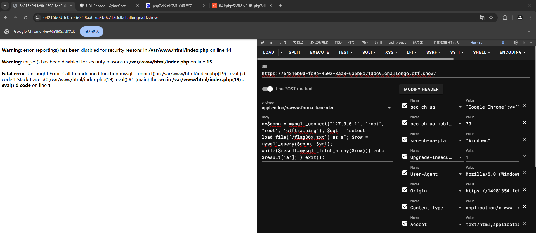Remove the sec-ch-ua header row

click(x=525, y=106)
